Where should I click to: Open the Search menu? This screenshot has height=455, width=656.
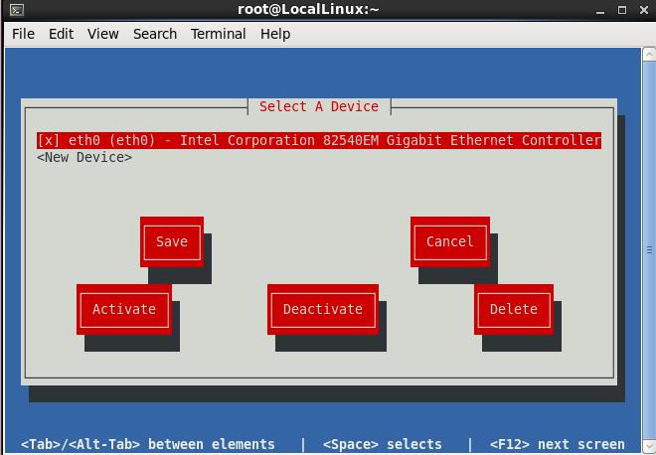click(x=155, y=34)
